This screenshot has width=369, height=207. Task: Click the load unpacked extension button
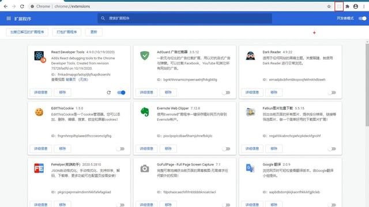(27, 32)
